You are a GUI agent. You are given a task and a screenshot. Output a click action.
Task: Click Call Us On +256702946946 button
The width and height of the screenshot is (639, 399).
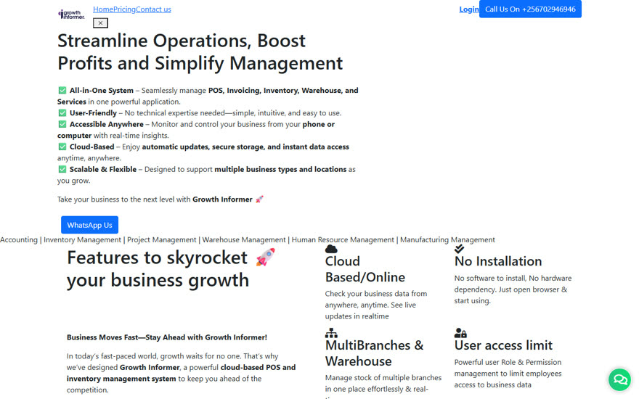click(x=530, y=9)
